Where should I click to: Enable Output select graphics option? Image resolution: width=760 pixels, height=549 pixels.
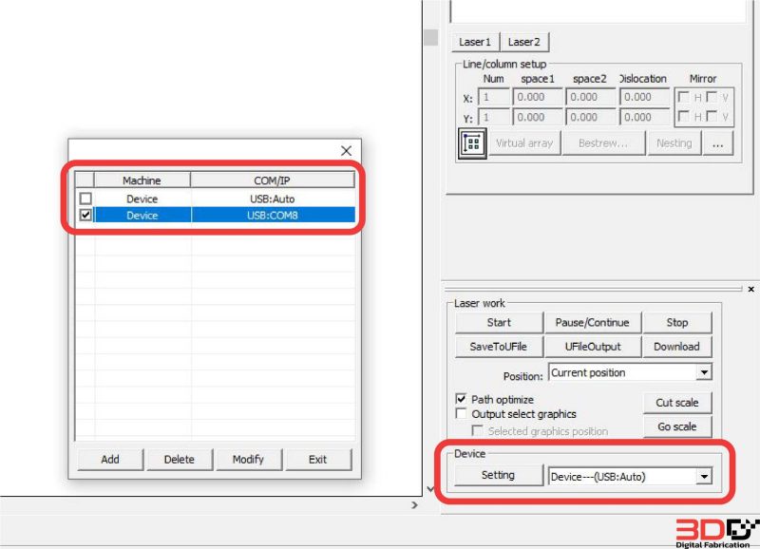pyautogui.click(x=462, y=414)
